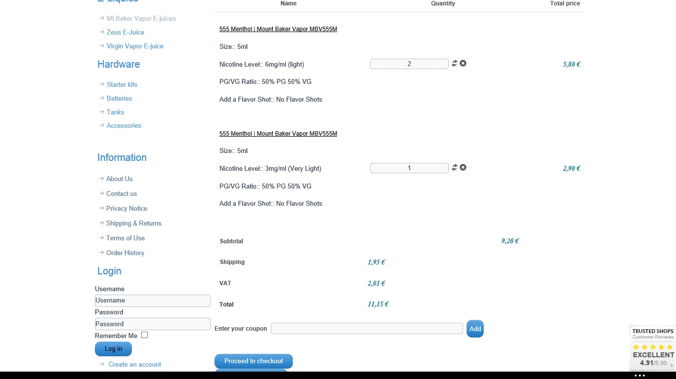Toggle the Remember Me checkbox
Screen dimensions: 676x379
point(144,335)
